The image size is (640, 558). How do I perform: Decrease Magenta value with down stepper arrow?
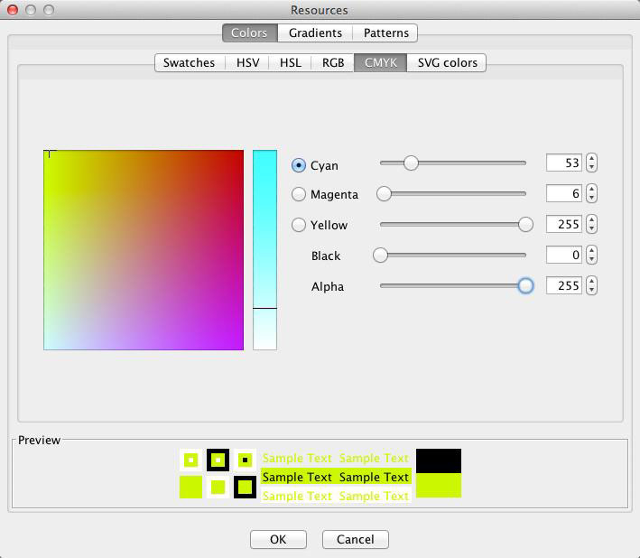[x=591, y=198]
